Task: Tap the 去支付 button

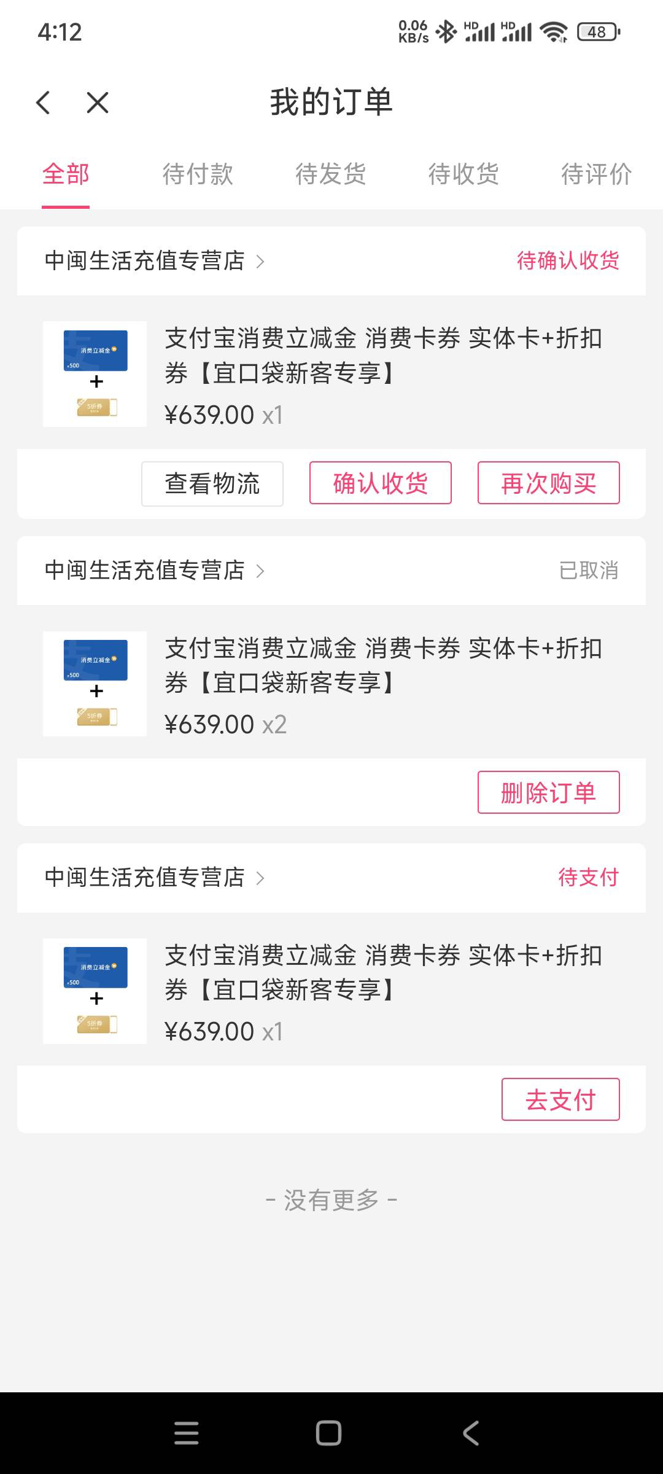Action: coord(560,1099)
